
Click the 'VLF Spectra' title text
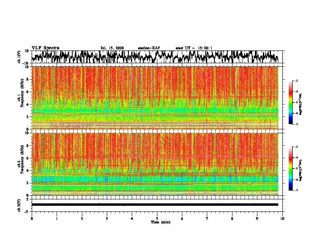45,48
